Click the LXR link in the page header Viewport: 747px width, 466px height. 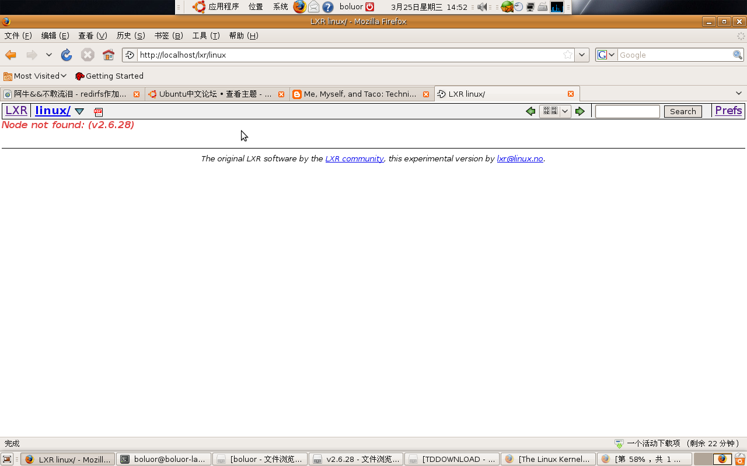coord(16,111)
